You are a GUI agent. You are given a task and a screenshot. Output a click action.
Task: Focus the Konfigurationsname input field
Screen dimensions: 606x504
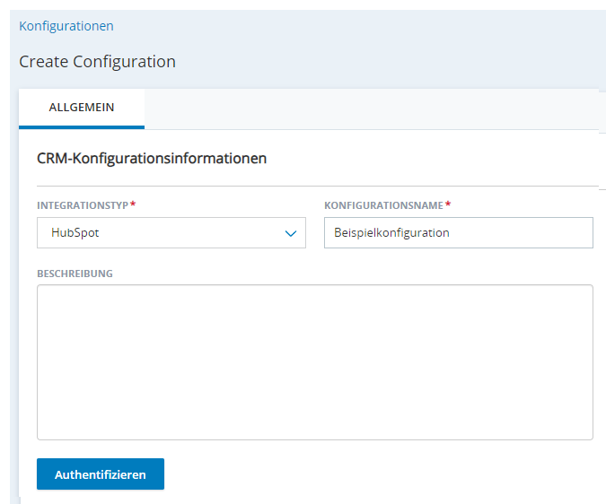(459, 232)
